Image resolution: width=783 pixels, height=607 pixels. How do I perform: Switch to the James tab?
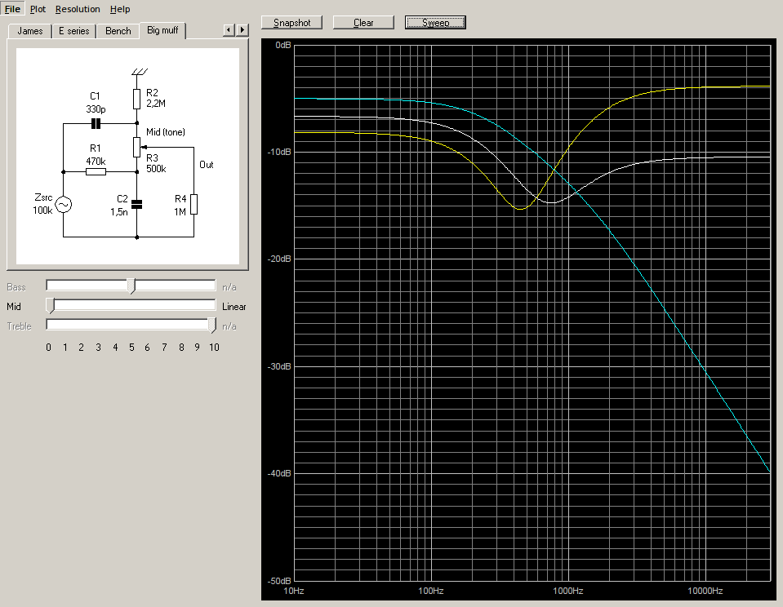click(x=30, y=31)
